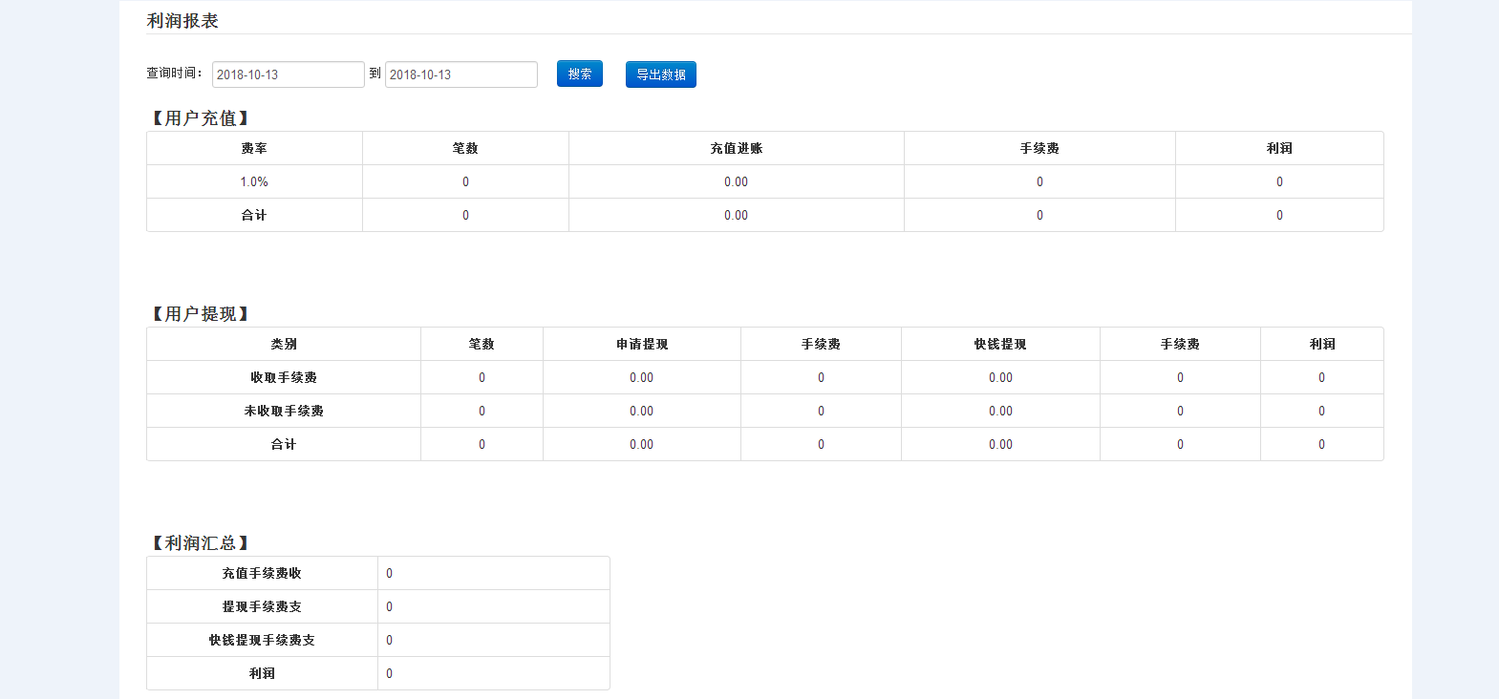Select the 未收取手续费 row label

(x=284, y=411)
